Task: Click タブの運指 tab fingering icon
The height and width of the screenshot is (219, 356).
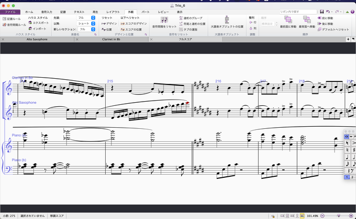Action: [181, 29]
